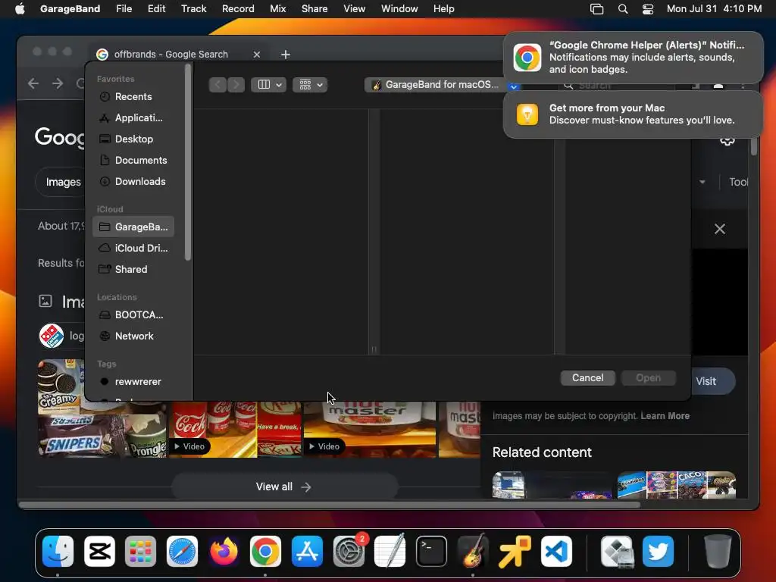Click the Get more from your Mac notification

click(x=633, y=114)
